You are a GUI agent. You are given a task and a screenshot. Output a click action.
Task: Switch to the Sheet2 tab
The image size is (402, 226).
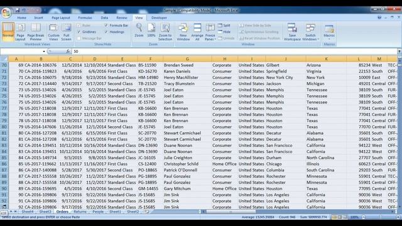point(133,212)
